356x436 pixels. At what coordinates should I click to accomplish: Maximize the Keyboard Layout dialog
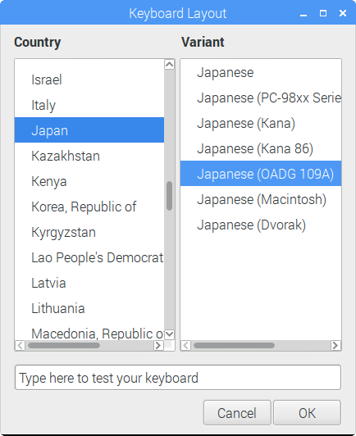323,13
